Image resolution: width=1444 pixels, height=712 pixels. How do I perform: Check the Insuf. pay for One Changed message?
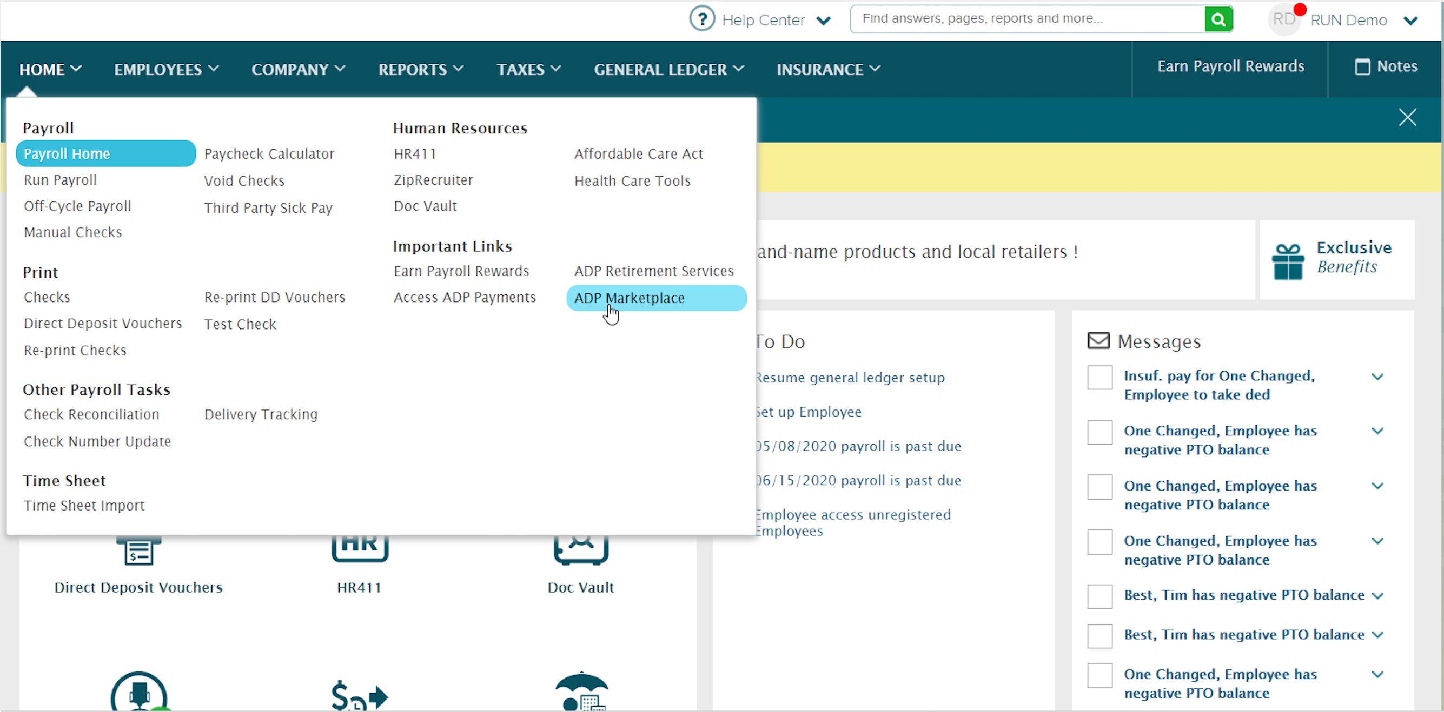coord(1099,377)
